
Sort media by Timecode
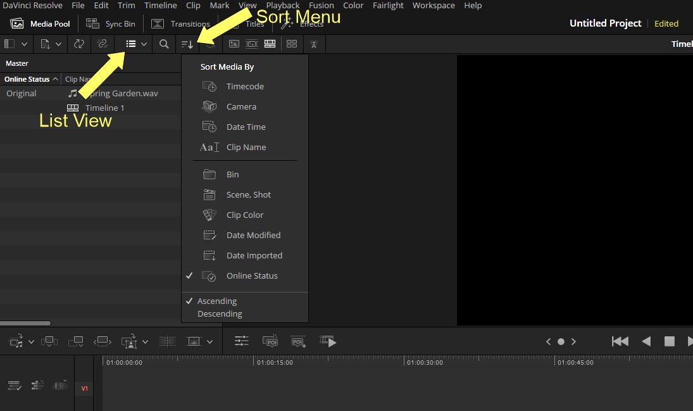click(245, 86)
